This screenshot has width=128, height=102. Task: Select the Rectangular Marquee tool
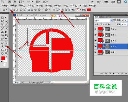click(2, 18)
